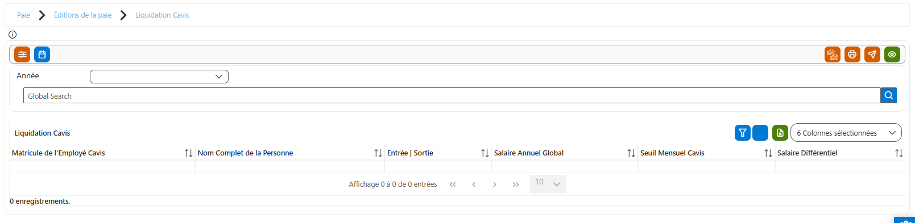Viewport: 915px width, 223px height.
Task: Sort by Matricule de l'Employé Cavis column
Action: [x=189, y=153]
